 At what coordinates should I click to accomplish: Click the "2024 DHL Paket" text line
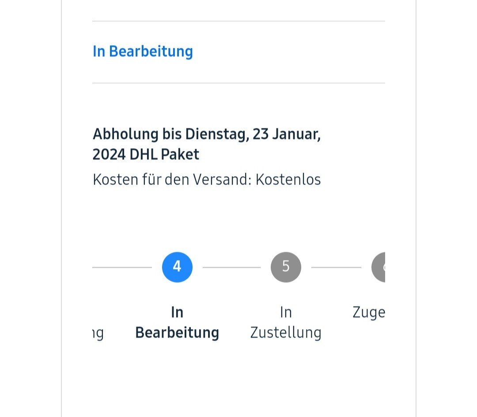click(146, 154)
